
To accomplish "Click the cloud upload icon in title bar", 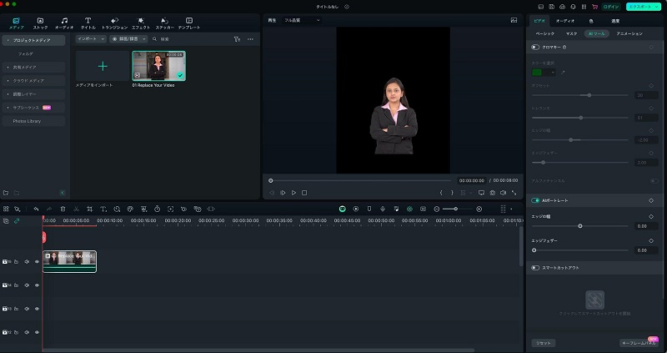I will 562,7.
